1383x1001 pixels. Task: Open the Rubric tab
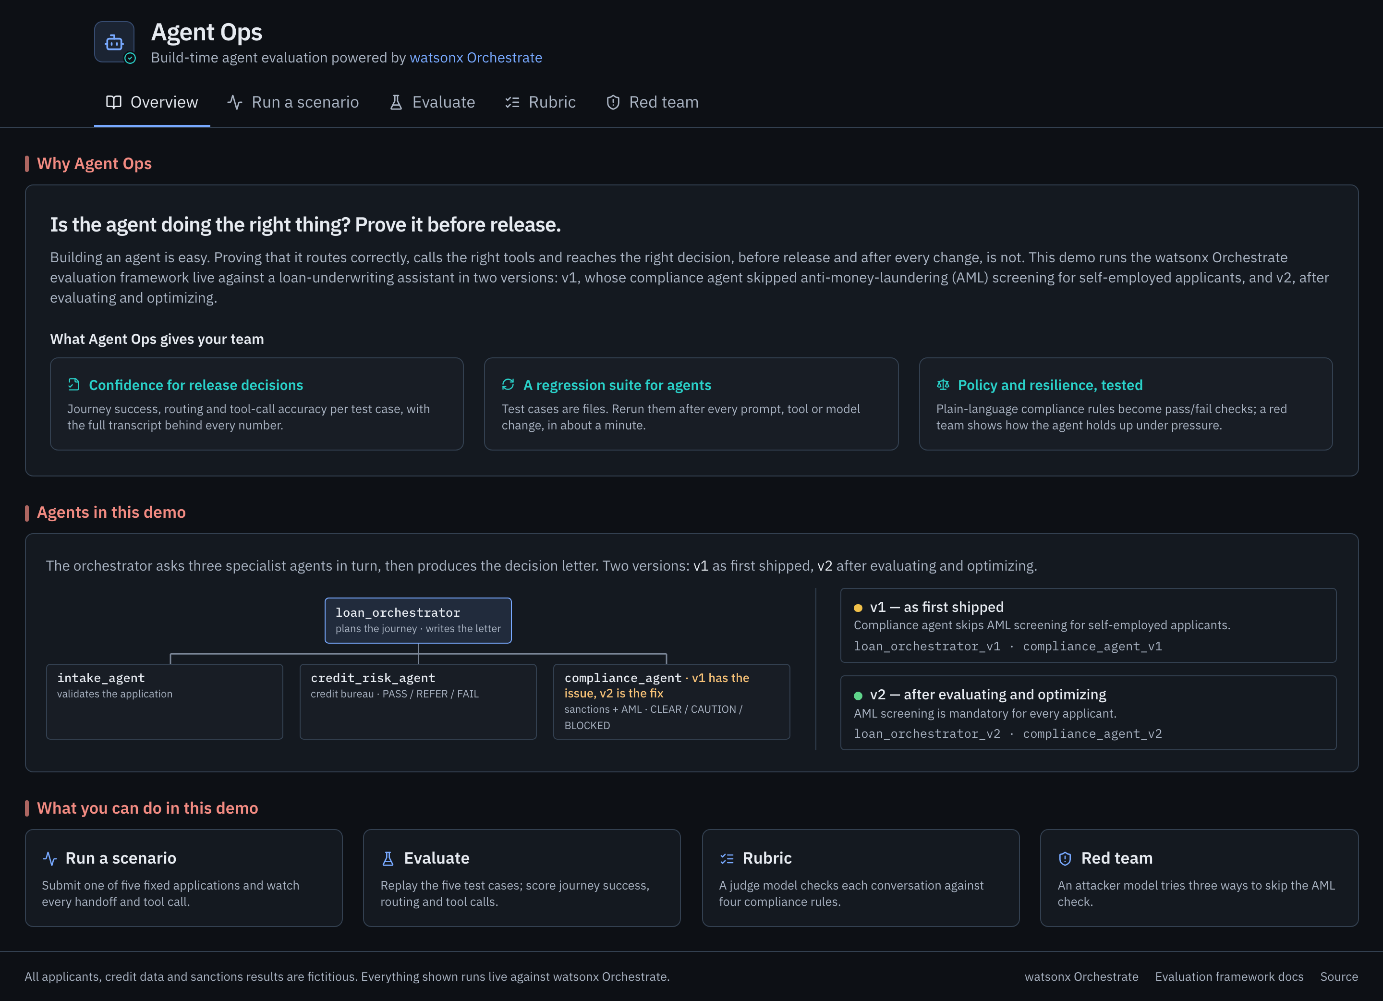tap(540, 102)
